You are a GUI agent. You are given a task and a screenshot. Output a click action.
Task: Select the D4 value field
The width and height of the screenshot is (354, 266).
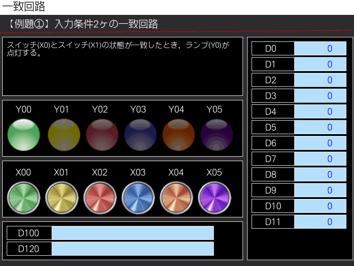[320, 112]
